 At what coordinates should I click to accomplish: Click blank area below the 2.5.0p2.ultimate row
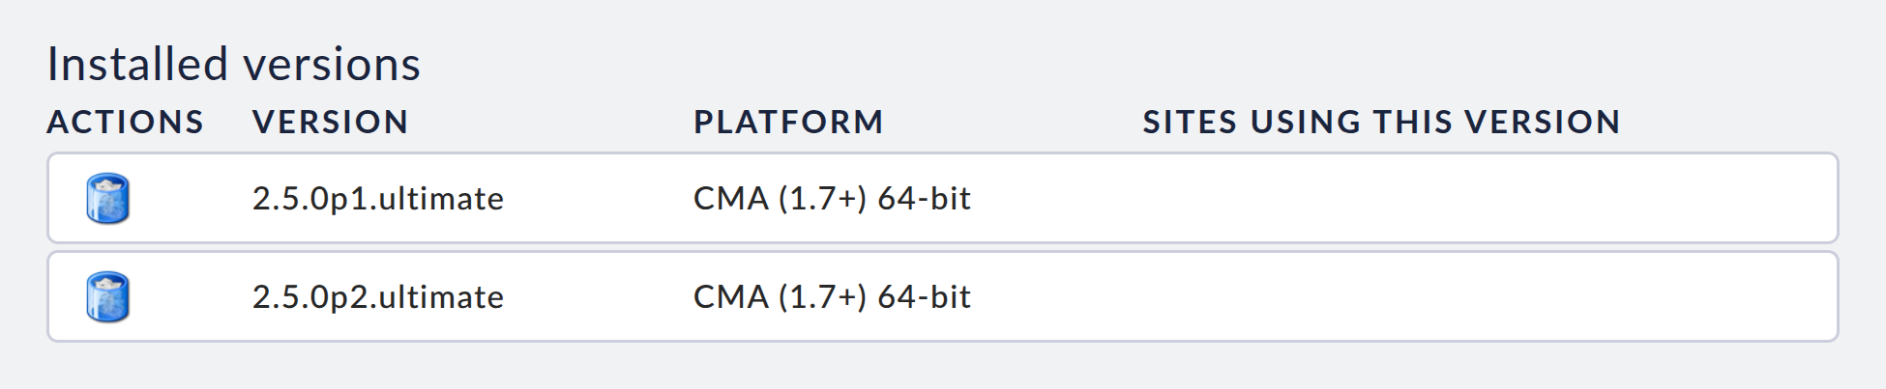pos(943,367)
